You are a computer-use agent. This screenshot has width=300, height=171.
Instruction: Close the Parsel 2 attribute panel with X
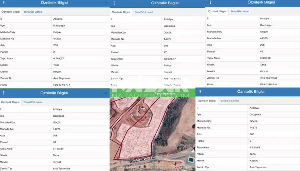106,3
